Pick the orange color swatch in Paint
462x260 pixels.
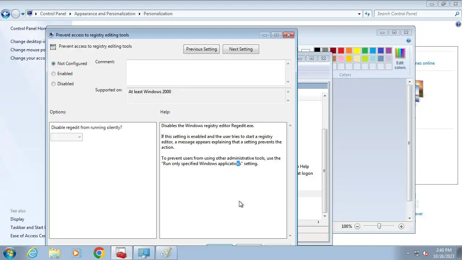coord(349,51)
